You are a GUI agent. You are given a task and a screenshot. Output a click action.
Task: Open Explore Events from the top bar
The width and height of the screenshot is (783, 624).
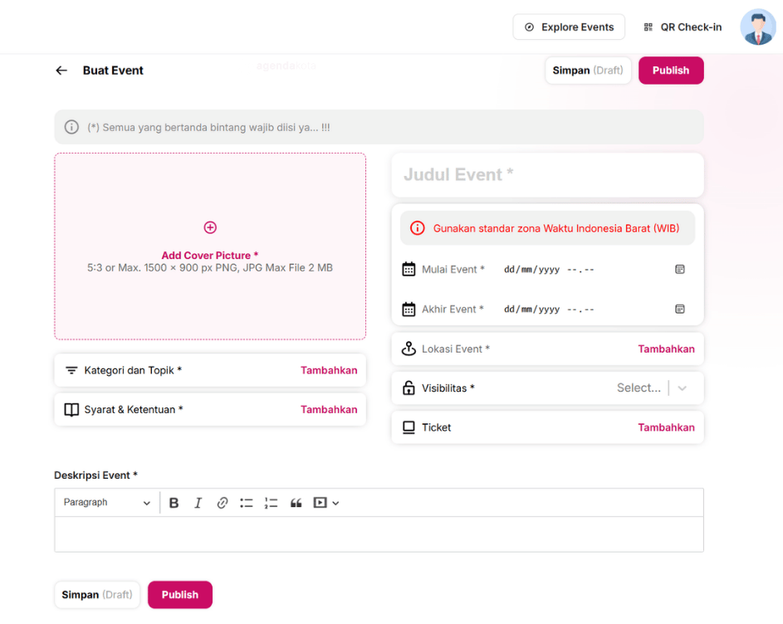point(569,27)
